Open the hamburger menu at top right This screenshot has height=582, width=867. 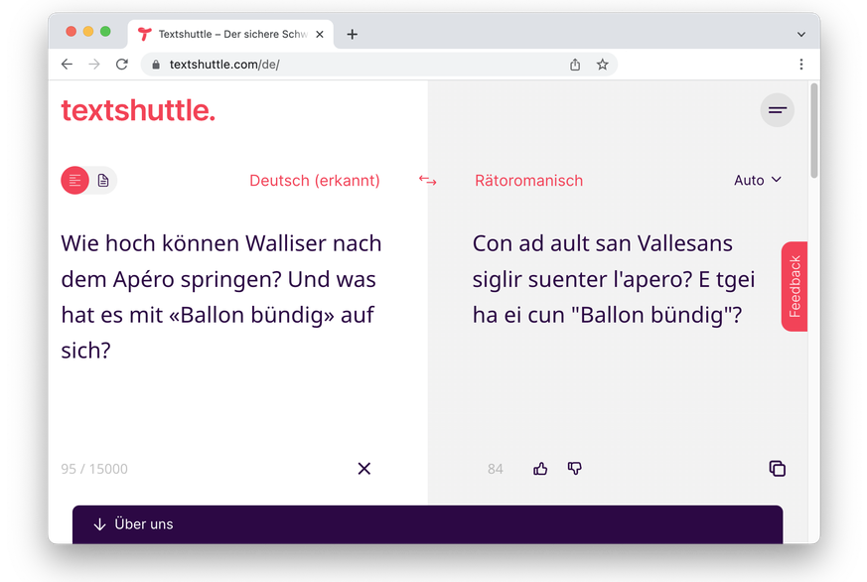pos(777,110)
